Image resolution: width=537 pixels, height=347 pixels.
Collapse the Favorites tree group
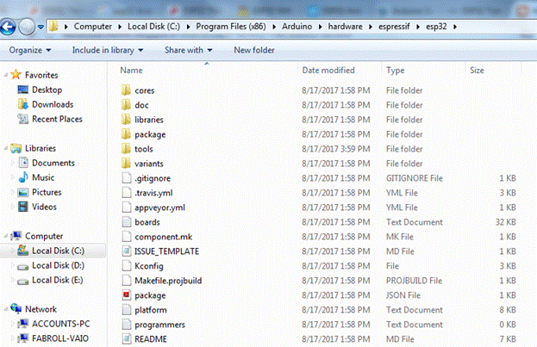tap(6, 75)
